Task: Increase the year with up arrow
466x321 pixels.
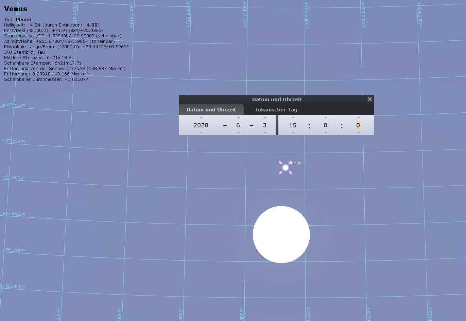Action: coord(201,118)
